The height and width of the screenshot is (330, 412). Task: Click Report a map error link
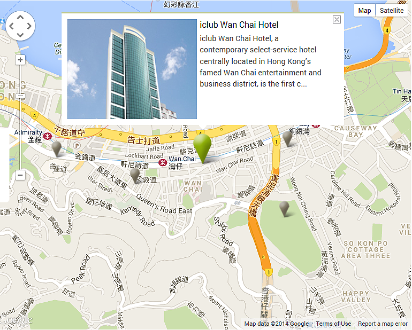tap(383, 324)
